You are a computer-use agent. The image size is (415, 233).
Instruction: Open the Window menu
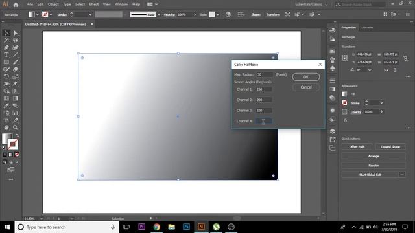121,5
